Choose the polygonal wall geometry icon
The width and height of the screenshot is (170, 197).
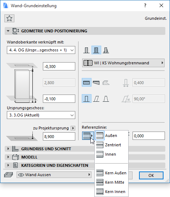point(106,83)
